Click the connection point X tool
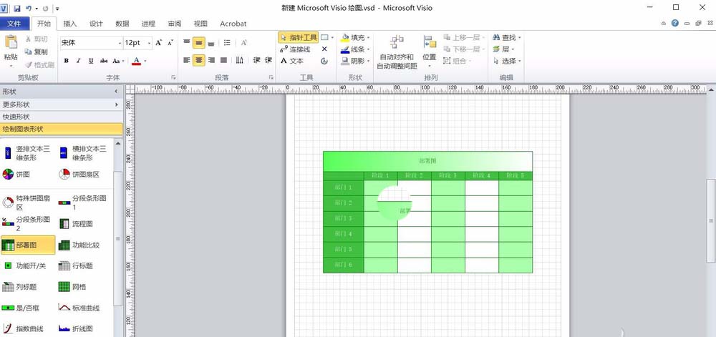 (324, 49)
